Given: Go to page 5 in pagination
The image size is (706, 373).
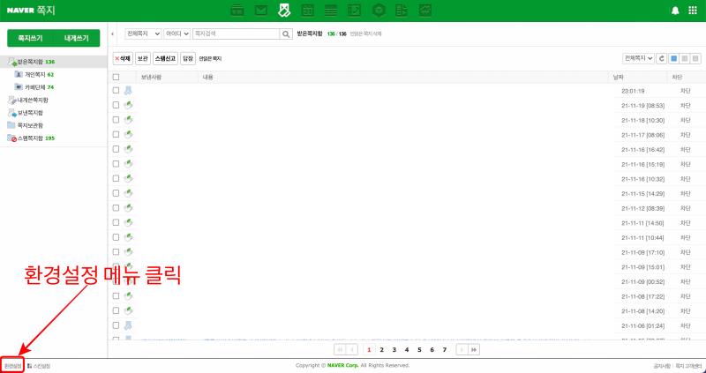Looking at the screenshot, I should tap(419, 349).
